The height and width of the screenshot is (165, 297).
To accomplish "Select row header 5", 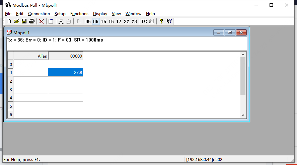I will tap(11, 106).
